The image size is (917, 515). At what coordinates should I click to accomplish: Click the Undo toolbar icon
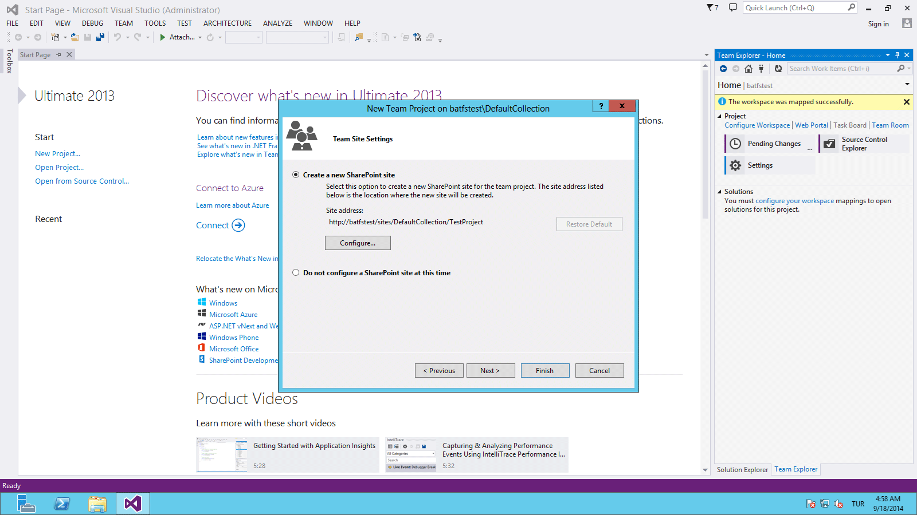(117, 37)
